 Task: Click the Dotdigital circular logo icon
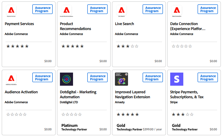(x=66, y=79)
